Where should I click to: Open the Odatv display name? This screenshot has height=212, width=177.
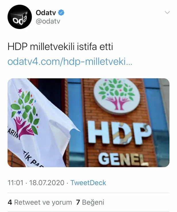46,13
